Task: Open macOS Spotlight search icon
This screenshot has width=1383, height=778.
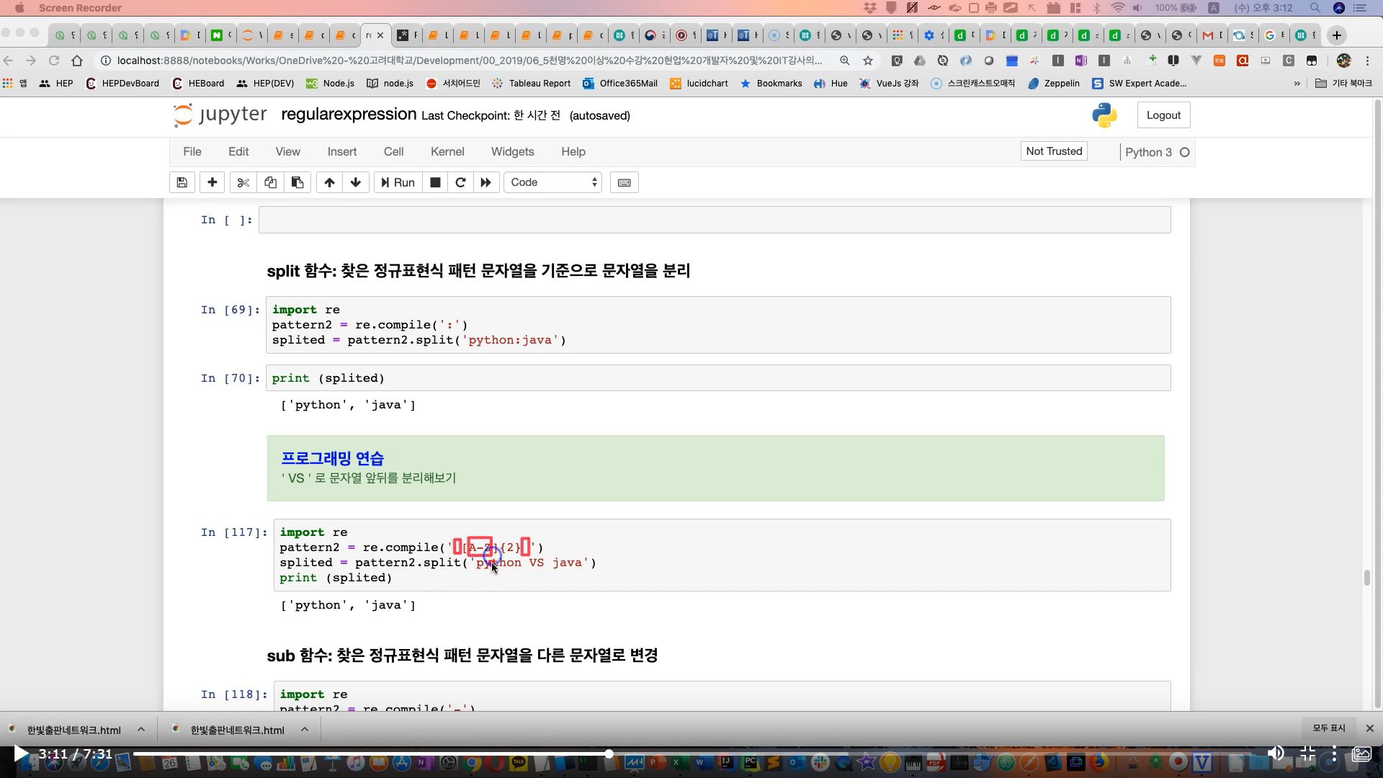Action: tap(1315, 8)
